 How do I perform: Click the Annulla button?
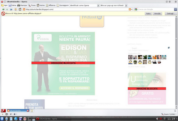157,13
